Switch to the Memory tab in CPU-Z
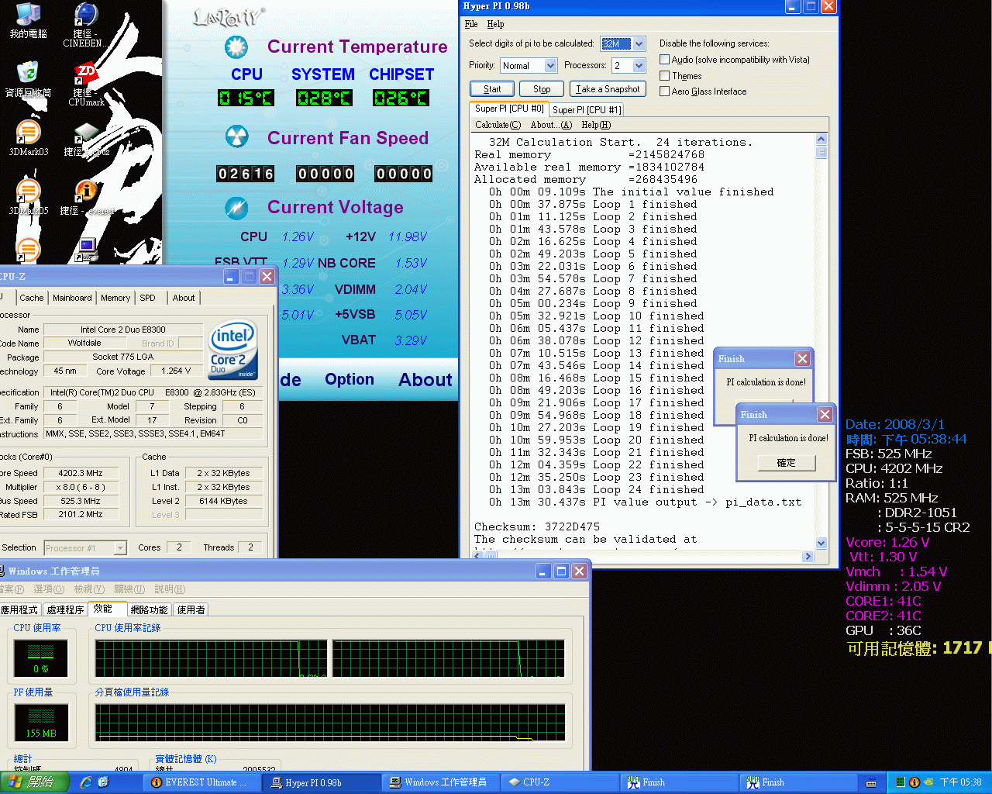992x794 pixels. point(115,298)
